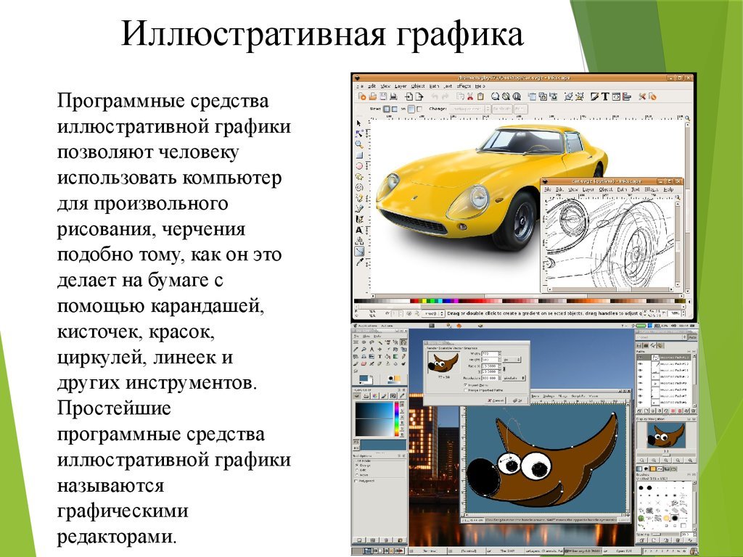The height and width of the screenshot is (557, 743).
Task: Toggle the Merge Imported Paths checkbox
Action: click(465, 391)
